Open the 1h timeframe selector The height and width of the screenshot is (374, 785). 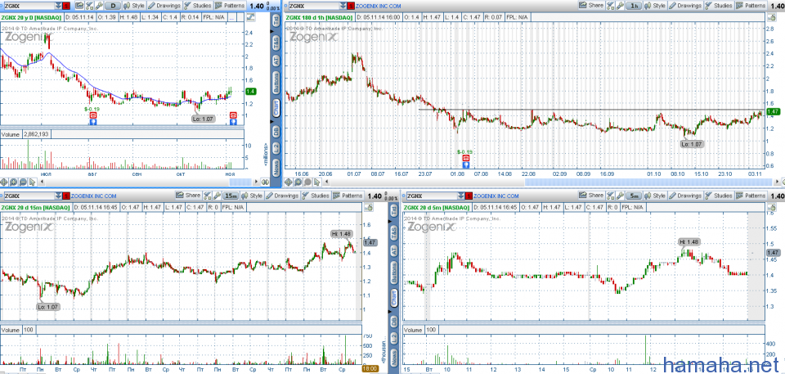pos(635,6)
